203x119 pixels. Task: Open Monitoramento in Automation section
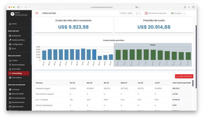click(18, 102)
